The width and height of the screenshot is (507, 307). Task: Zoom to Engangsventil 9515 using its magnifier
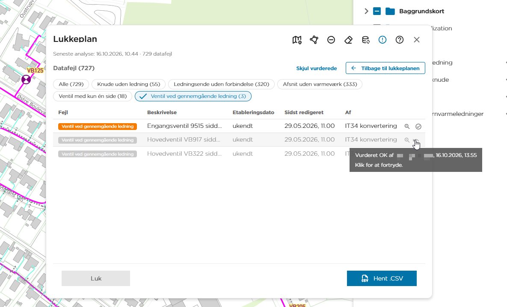407,127
